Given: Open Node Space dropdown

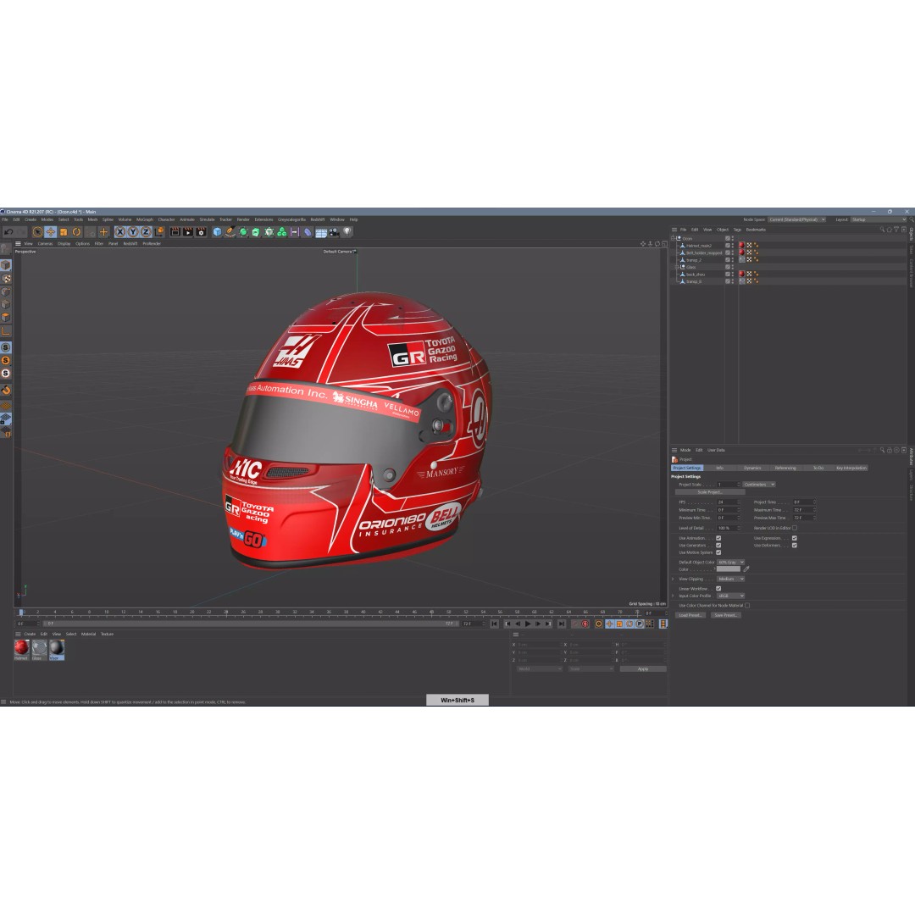Looking at the screenshot, I should [796, 219].
